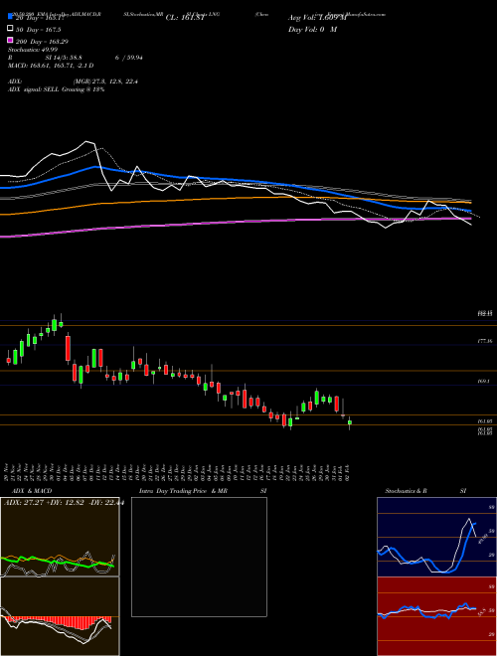The image size is (497, 656).
Task: Click the 177.16 price axis label
Action: tap(484, 341)
